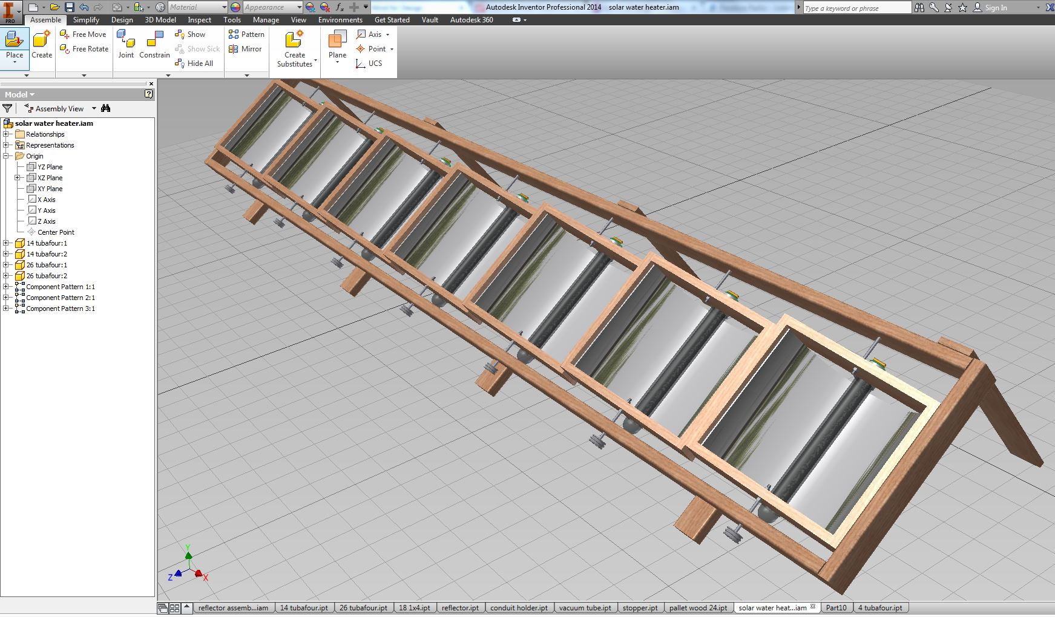Expand the XZ Plane node
1055x617 pixels.
coord(18,178)
